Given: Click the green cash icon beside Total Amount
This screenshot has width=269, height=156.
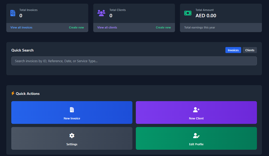Looking at the screenshot, I should 188,13.
